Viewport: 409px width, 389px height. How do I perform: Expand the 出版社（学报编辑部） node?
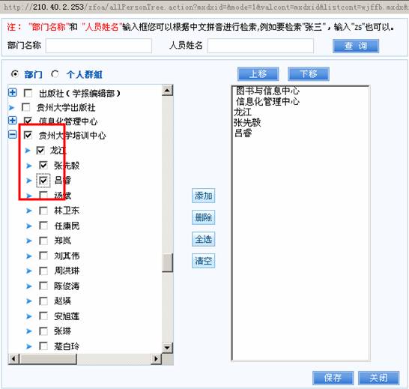point(12,92)
